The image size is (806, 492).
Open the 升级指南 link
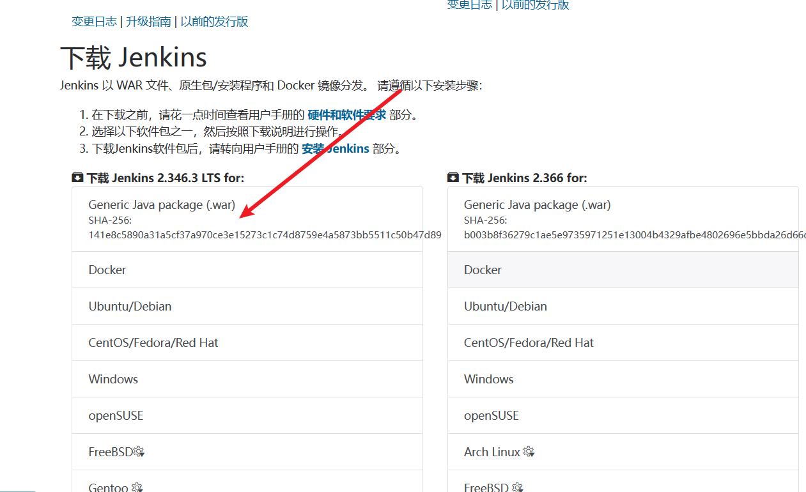(148, 22)
